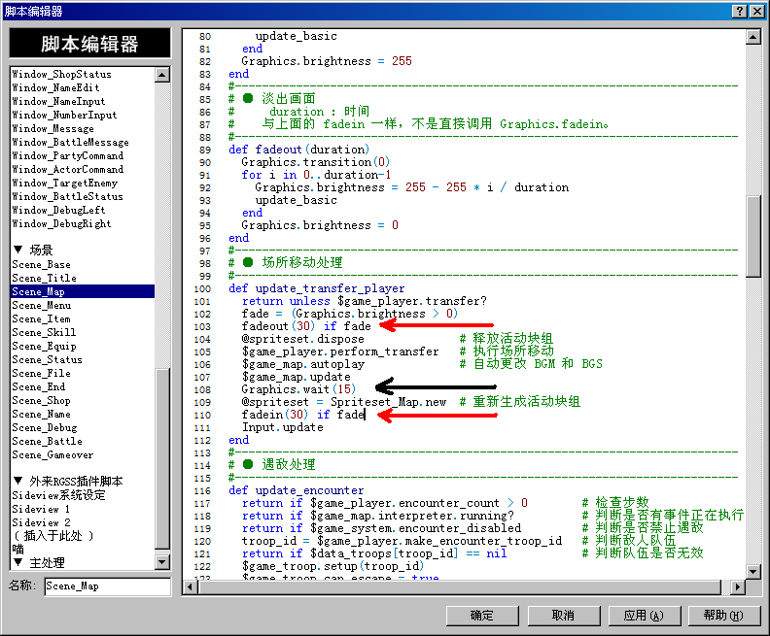
Task: Click the help question mark title button
Action: pyautogui.click(x=739, y=12)
